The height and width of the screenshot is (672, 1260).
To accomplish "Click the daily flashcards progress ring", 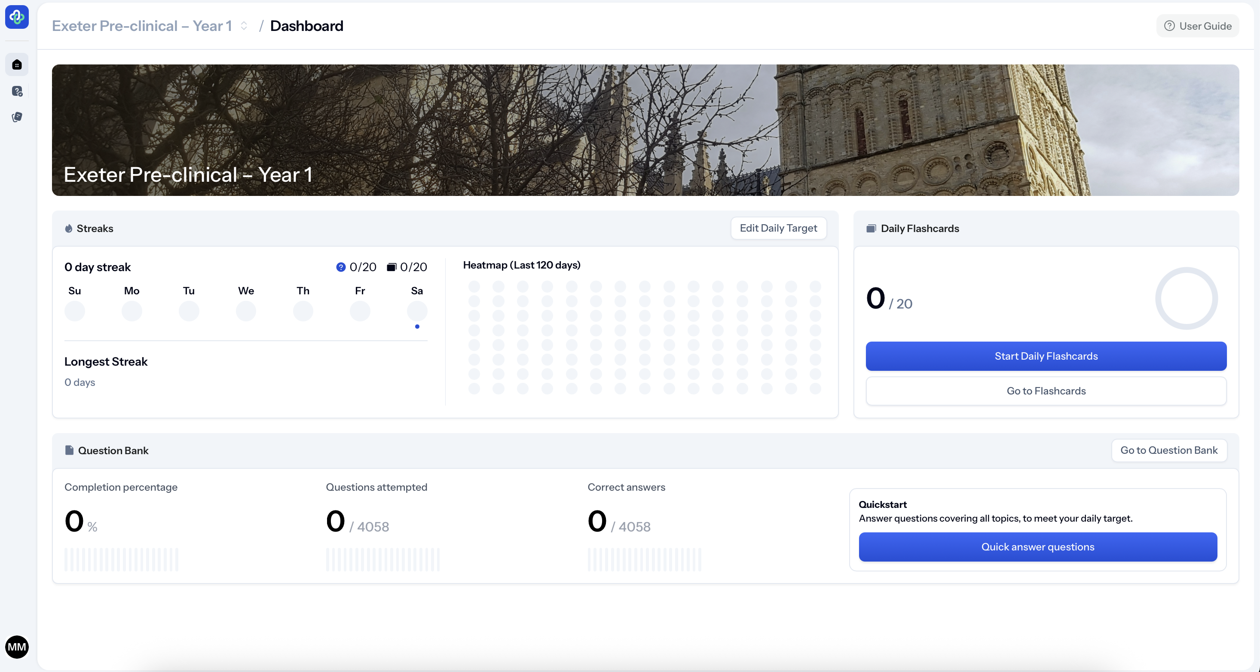I will (1186, 298).
